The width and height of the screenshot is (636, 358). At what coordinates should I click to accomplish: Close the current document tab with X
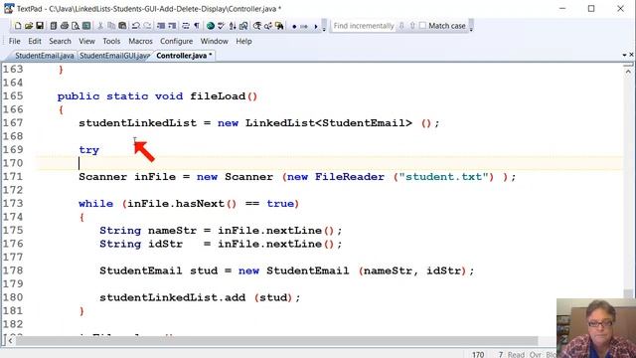(x=632, y=55)
